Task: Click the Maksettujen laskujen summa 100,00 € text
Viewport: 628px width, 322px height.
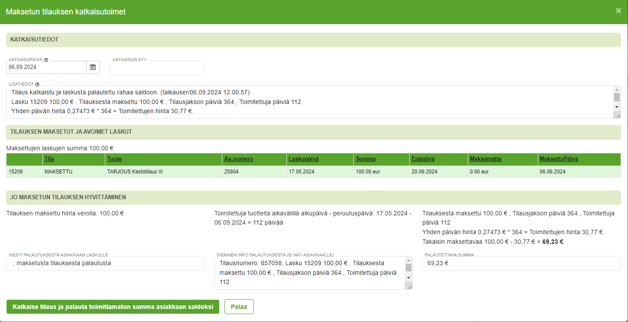Action: (x=60, y=148)
